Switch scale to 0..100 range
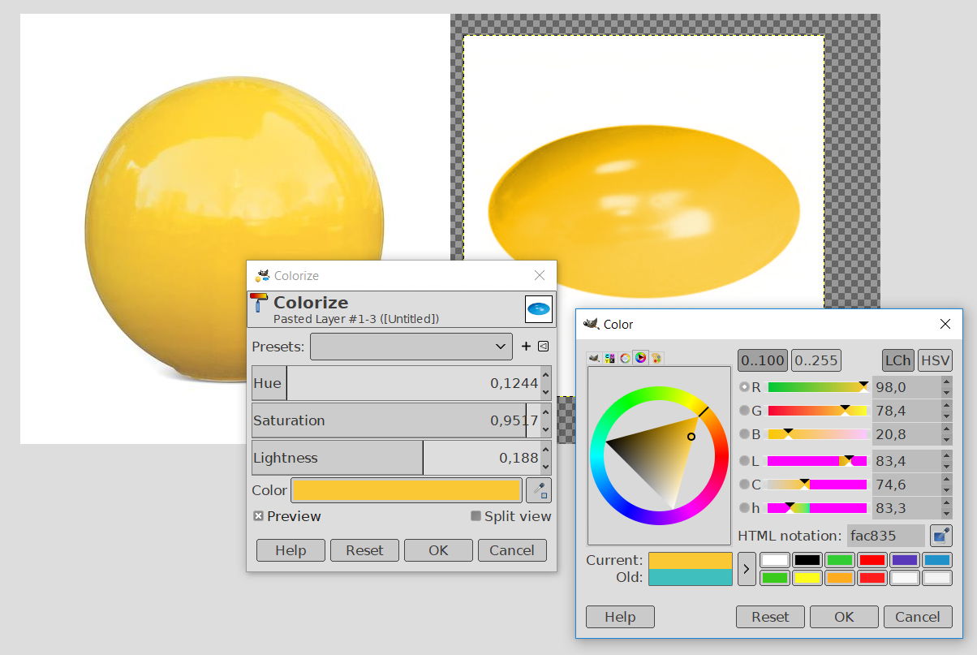 (x=763, y=360)
